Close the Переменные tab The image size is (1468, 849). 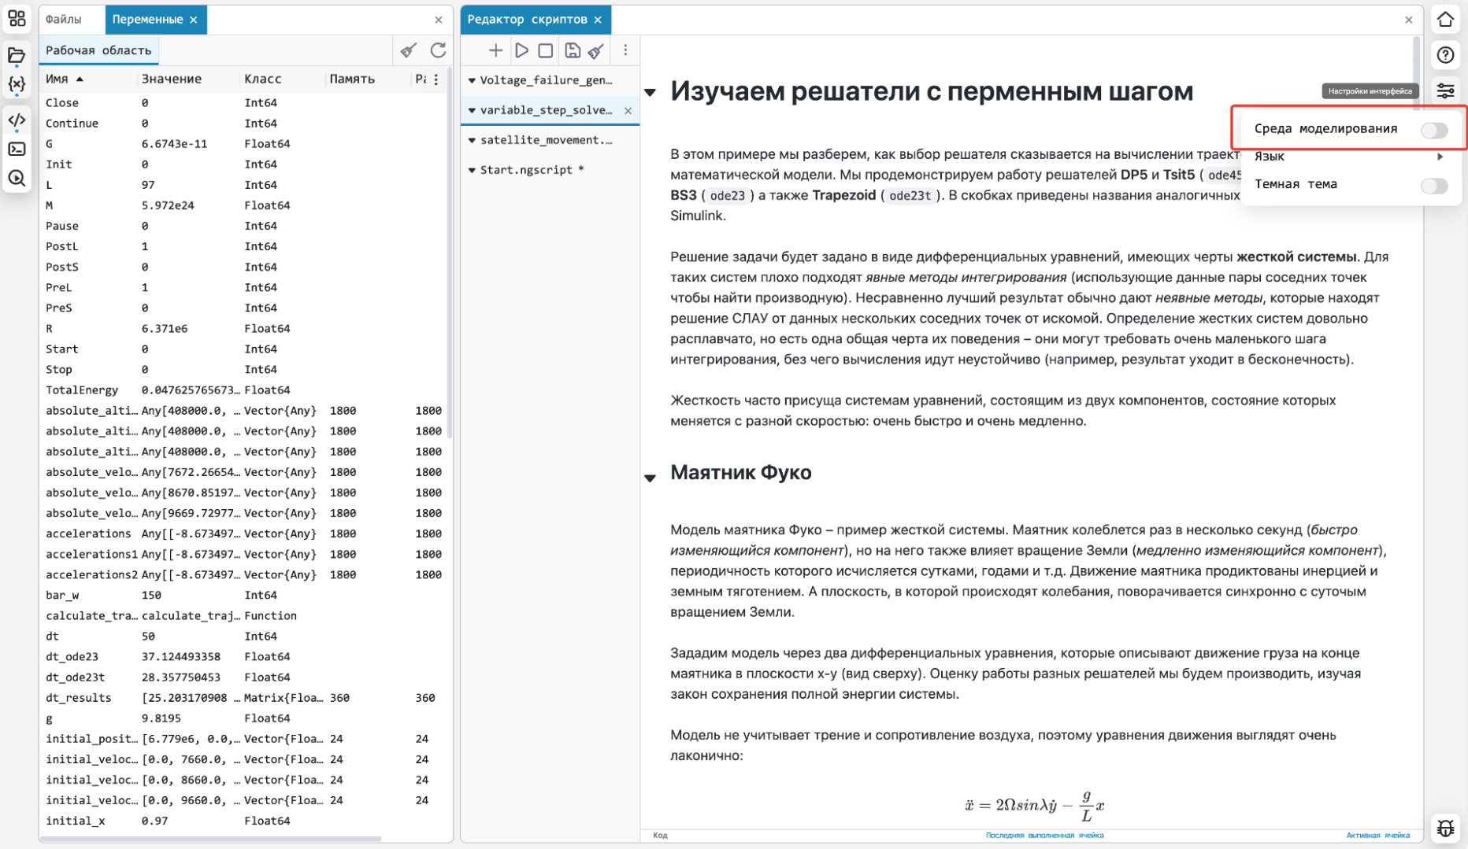[x=194, y=20]
